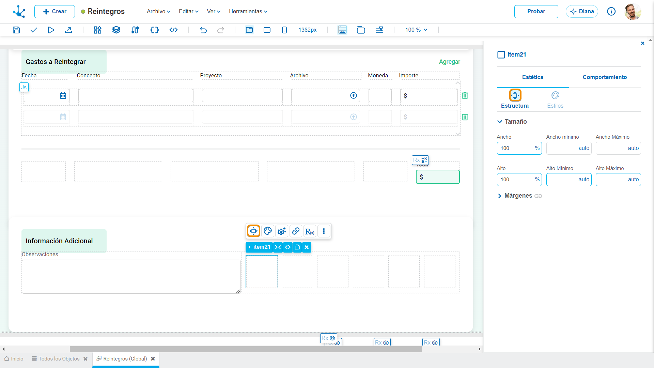The width and height of the screenshot is (654, 368).
Task: Click the horizontal scrollbar at bottom
Action: point(246,349)
